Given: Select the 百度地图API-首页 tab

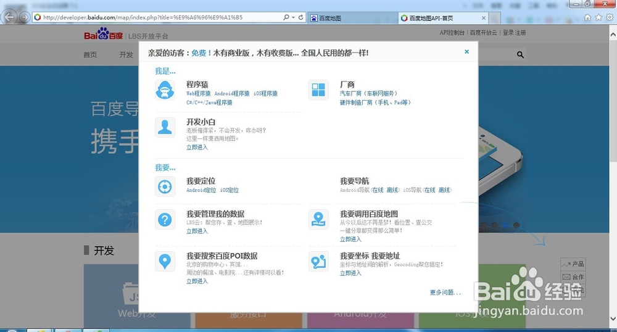Looking at the screenshot, I should (x=444, y=18).
